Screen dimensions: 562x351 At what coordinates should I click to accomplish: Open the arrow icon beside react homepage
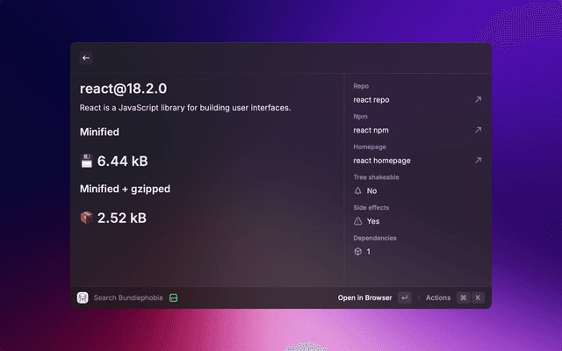[478, 161]
